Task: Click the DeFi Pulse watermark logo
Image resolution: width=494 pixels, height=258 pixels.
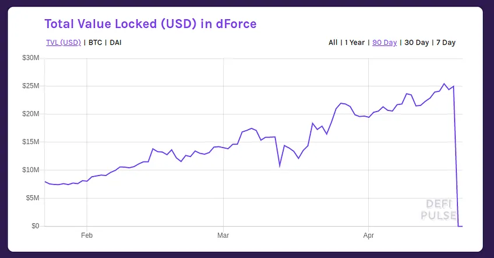Action: tap(439, 210)
